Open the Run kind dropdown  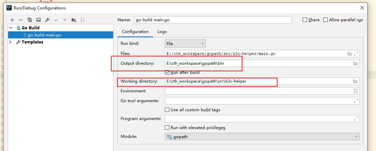(185, 43)
